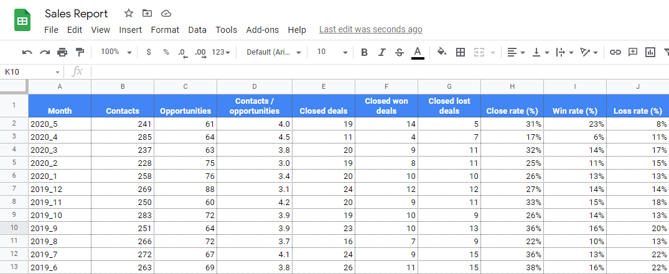Viewport: 669px width, 274px height.
Task: Click the Print icon
Action: [x=62, y=52]
